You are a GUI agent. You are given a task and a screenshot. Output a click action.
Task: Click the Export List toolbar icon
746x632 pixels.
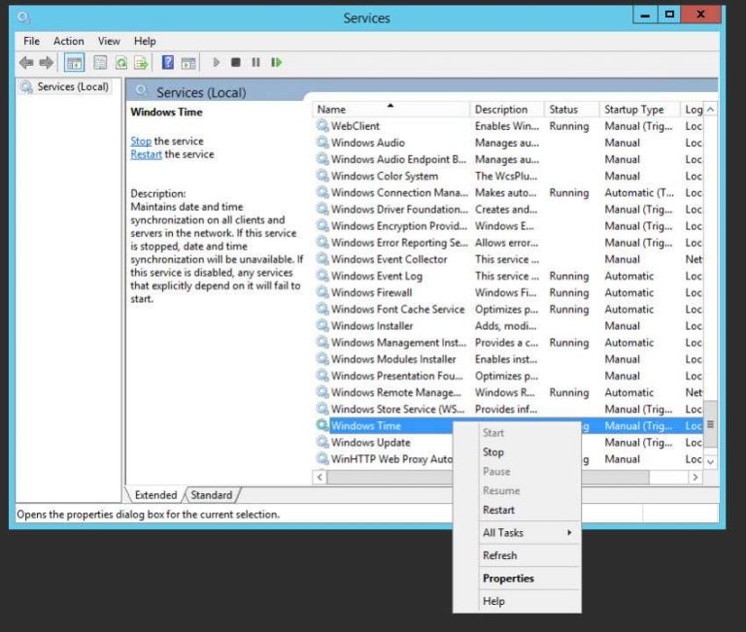141,62
